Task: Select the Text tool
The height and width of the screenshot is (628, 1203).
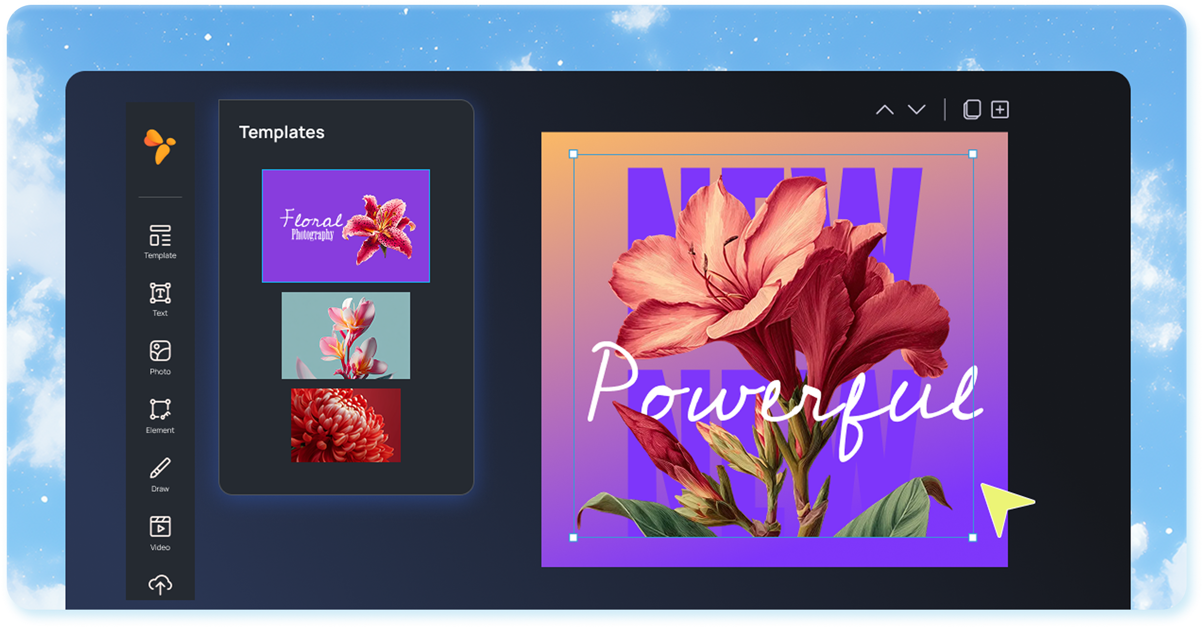Action: click(160, 299)
